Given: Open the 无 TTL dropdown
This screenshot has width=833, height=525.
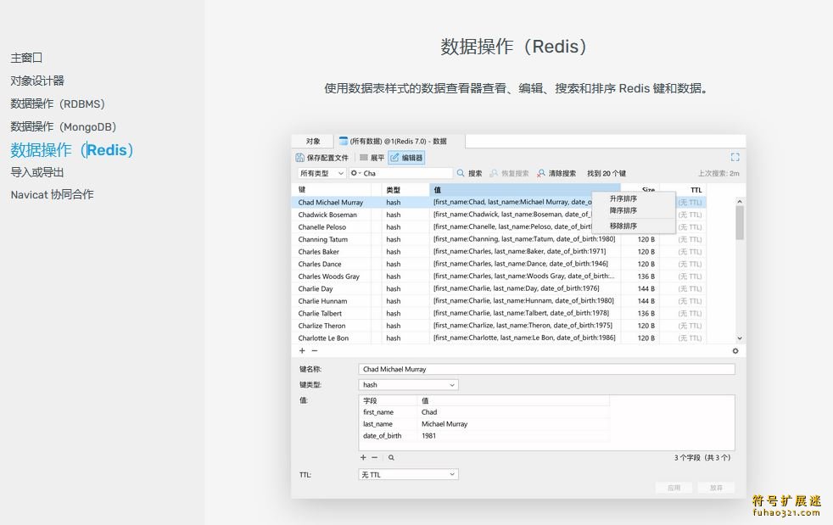Looking at the screenshot, I should (x=408, y=474).
